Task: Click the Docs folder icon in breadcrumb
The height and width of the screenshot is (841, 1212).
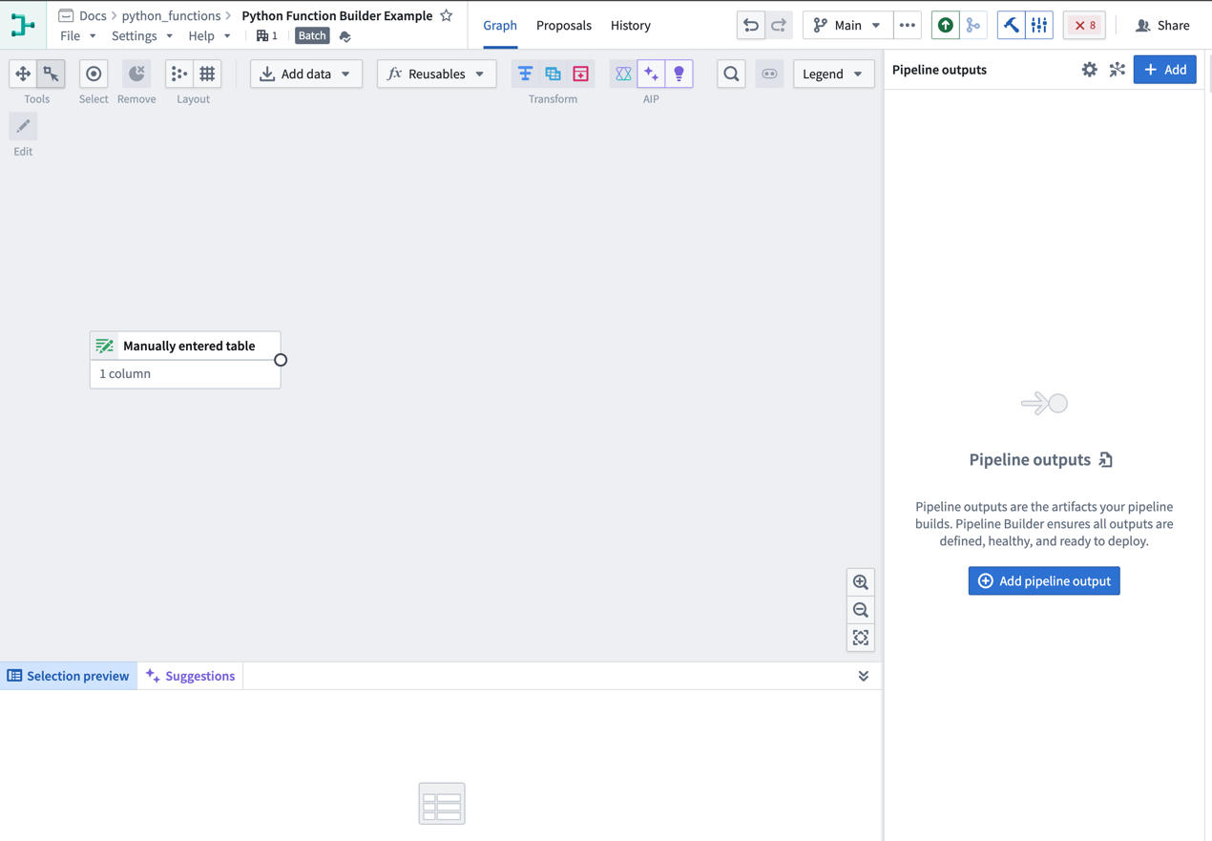Action: [x=66, y=15]
